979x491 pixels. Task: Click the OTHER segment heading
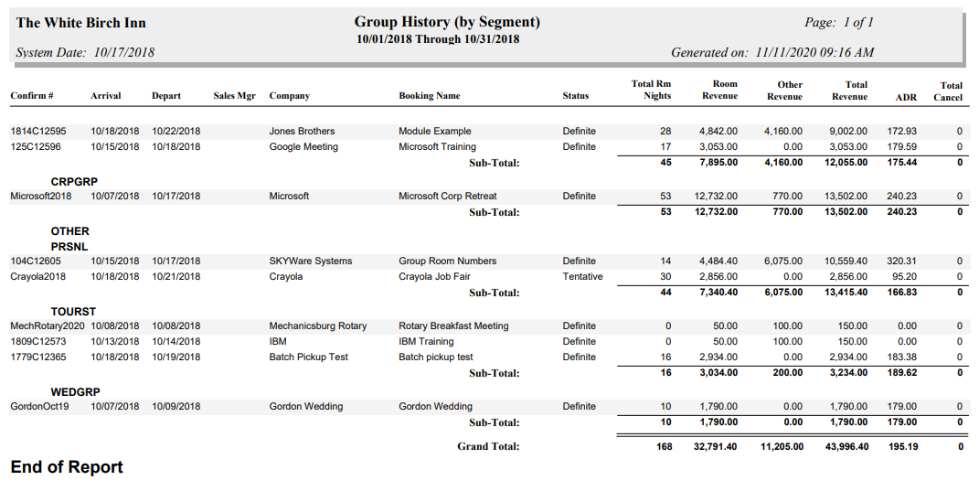69,231
